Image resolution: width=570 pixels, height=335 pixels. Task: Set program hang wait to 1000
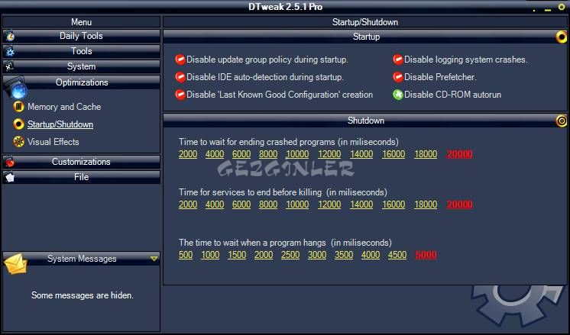[x=210, y=255]
